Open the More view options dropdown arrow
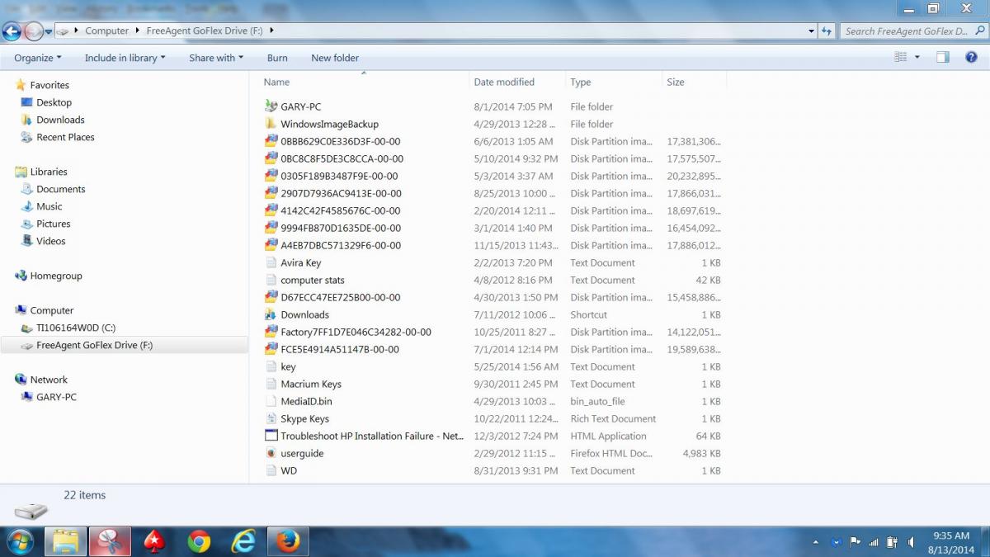 pos(917,57)
